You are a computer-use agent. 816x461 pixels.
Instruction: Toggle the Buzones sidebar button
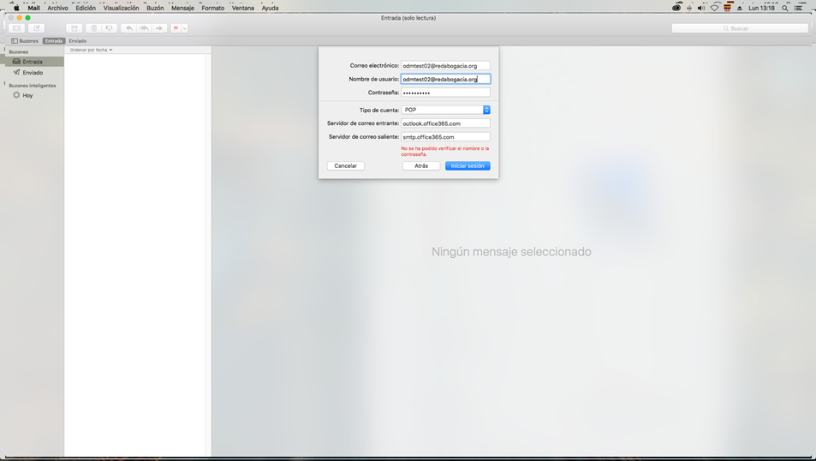[25, 41]
